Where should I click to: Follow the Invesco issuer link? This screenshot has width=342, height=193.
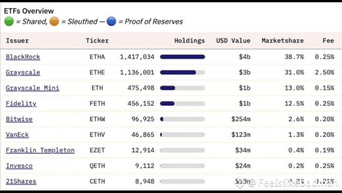(19, 166)
